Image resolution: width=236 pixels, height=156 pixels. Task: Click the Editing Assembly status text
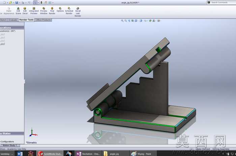point(221,149)
